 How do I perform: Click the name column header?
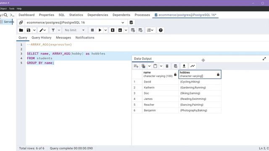[161, 74]
